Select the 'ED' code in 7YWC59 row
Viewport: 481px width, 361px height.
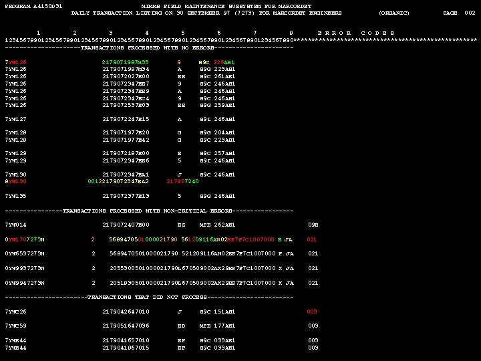(x=181, y=326)
